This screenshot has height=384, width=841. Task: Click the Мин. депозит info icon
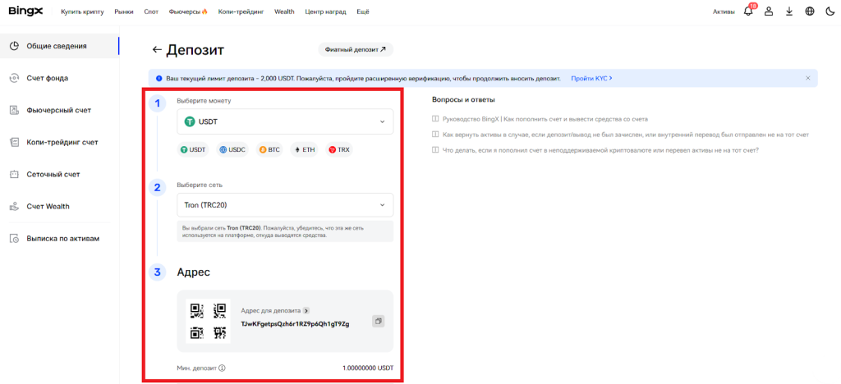pos(222,368)
